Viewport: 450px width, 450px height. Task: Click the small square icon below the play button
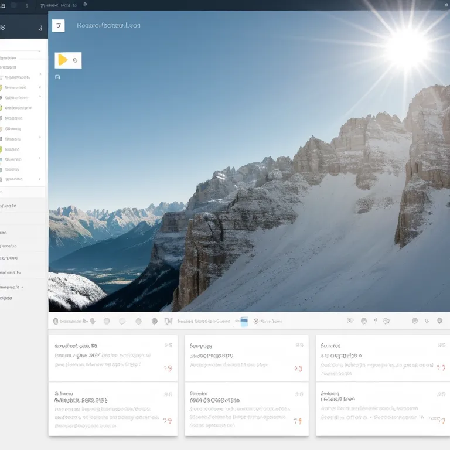pyautogui.click(x=57, y=77)
